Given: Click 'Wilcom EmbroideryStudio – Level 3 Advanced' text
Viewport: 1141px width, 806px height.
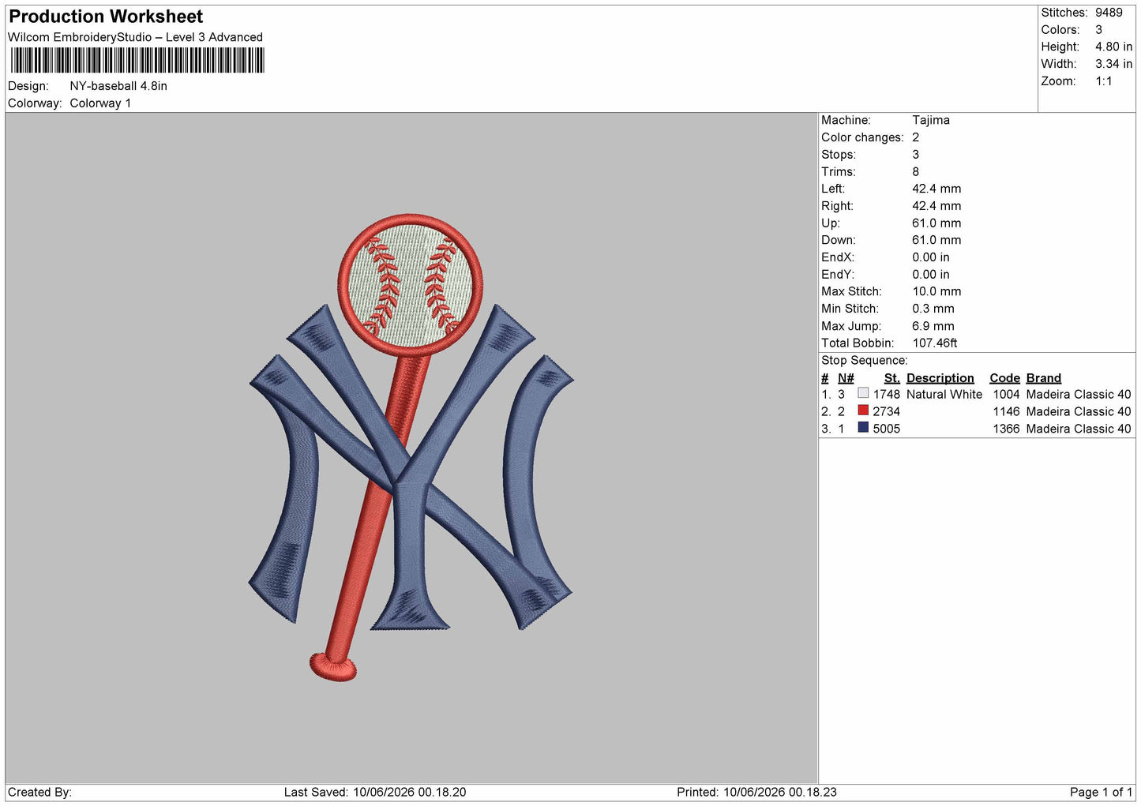Looking at the screenshot, I should (135, 37).
